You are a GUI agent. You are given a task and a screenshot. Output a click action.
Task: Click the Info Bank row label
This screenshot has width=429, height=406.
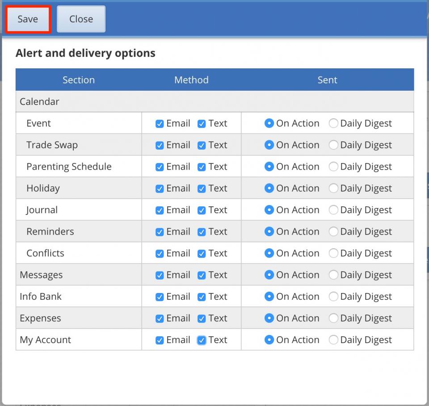tap(41, 297)
